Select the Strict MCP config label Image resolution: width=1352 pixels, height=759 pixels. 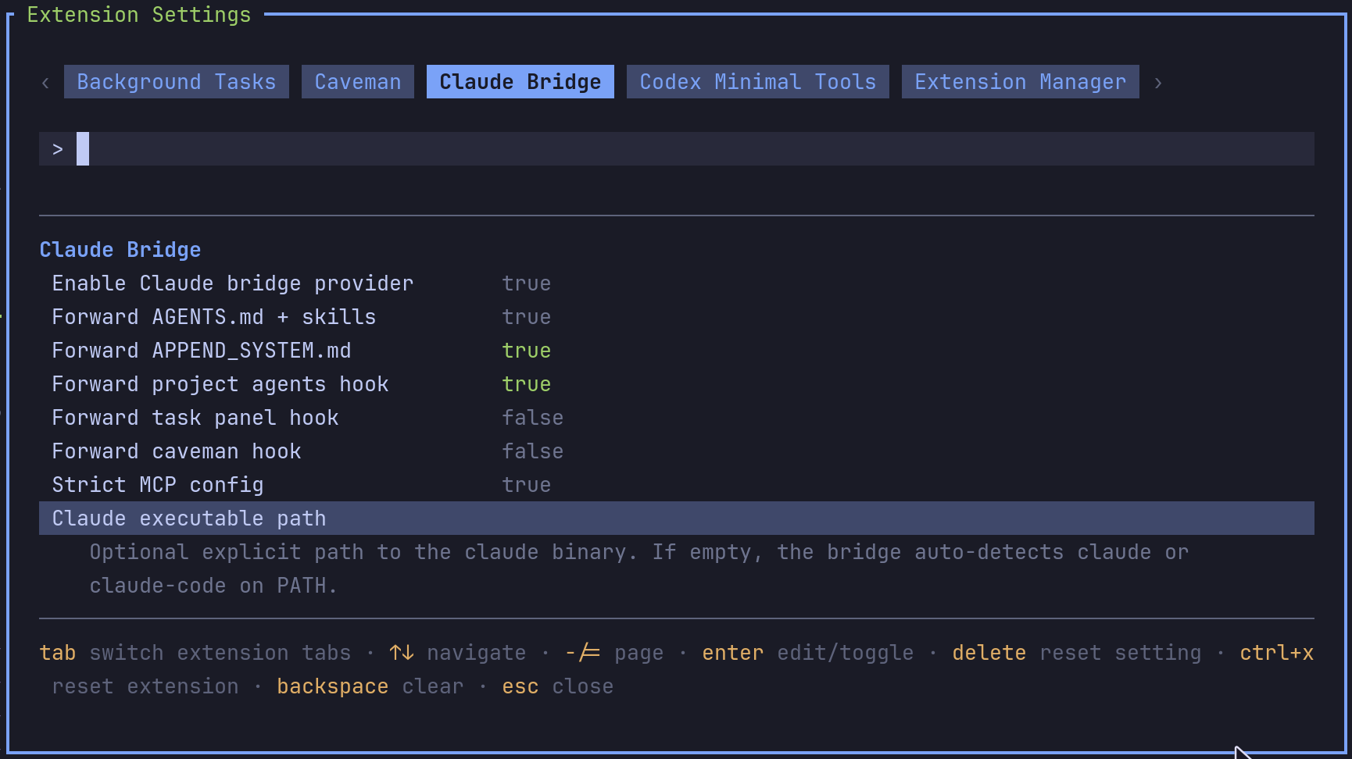coord(158,485)
